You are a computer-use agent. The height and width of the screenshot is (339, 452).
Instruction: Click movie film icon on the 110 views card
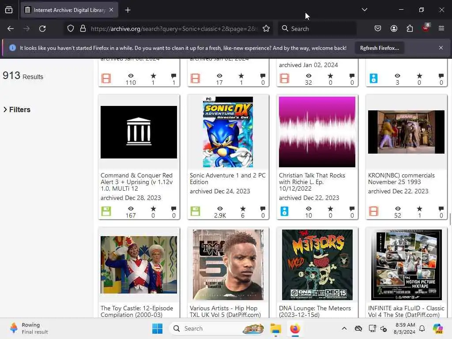point(106,79)
